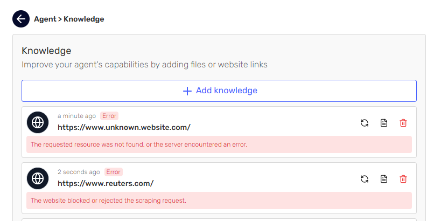Click the scraping request blocked error message
Image resolution: width=427 pixels, height=221 pixels.
tap(108, 201)
